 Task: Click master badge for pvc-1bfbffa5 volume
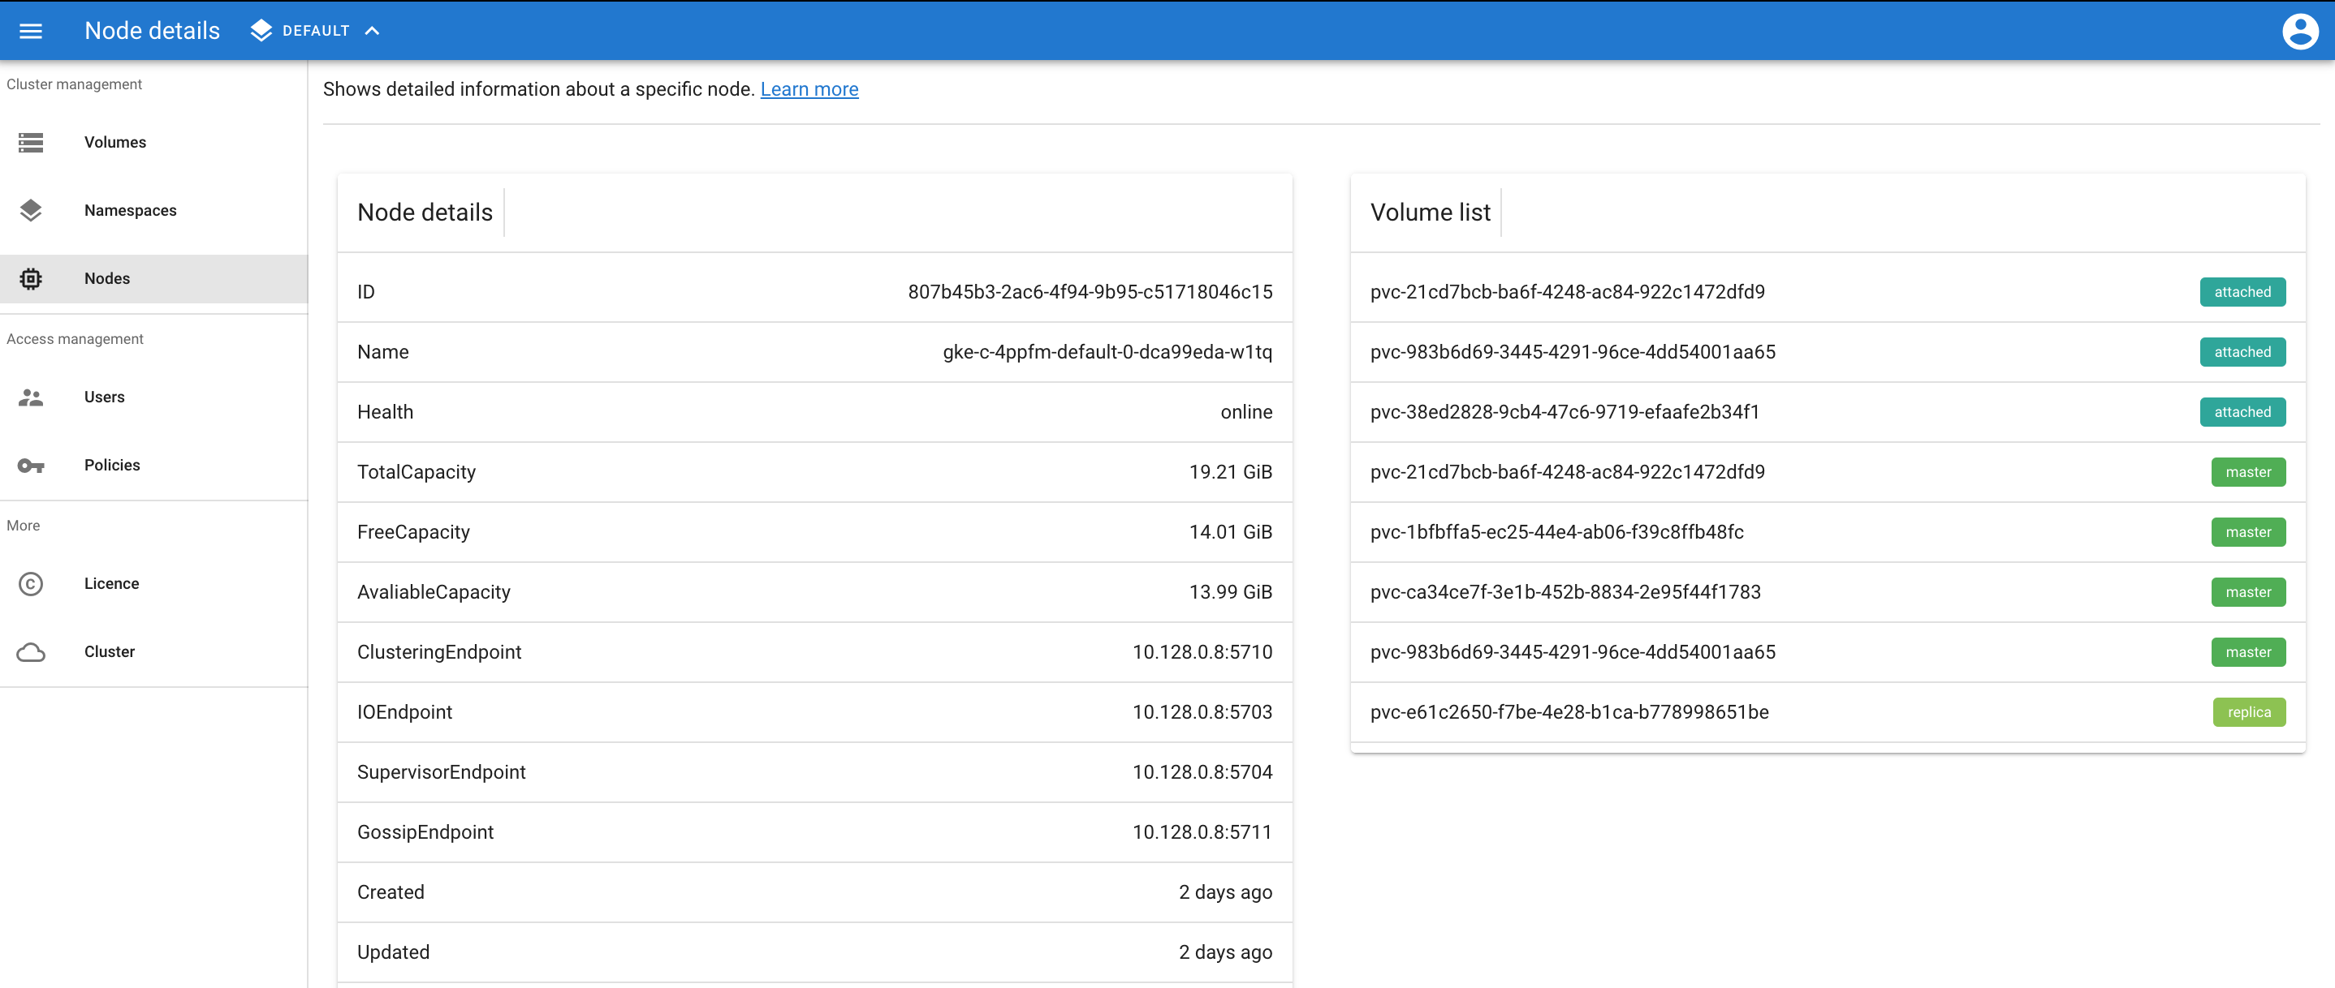(x=2247, y=532)
